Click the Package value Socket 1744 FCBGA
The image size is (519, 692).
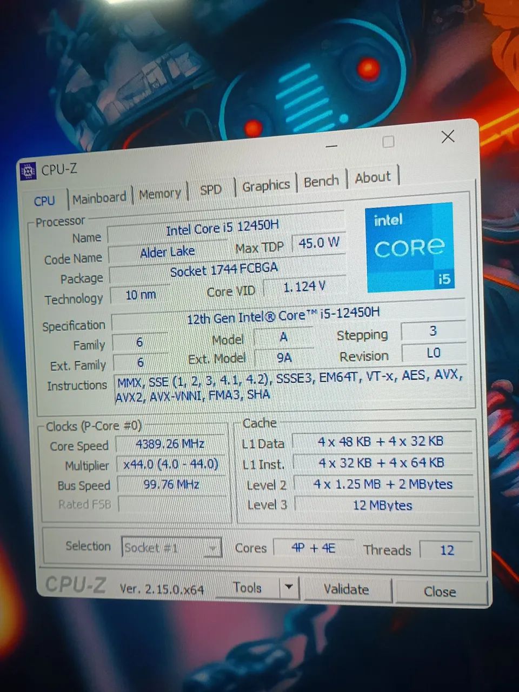click(x=227, y=269)
